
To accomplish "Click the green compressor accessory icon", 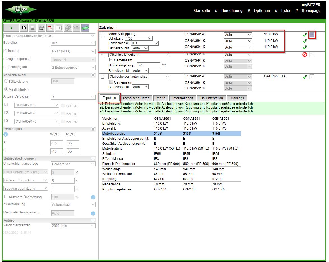I will 85,28.
